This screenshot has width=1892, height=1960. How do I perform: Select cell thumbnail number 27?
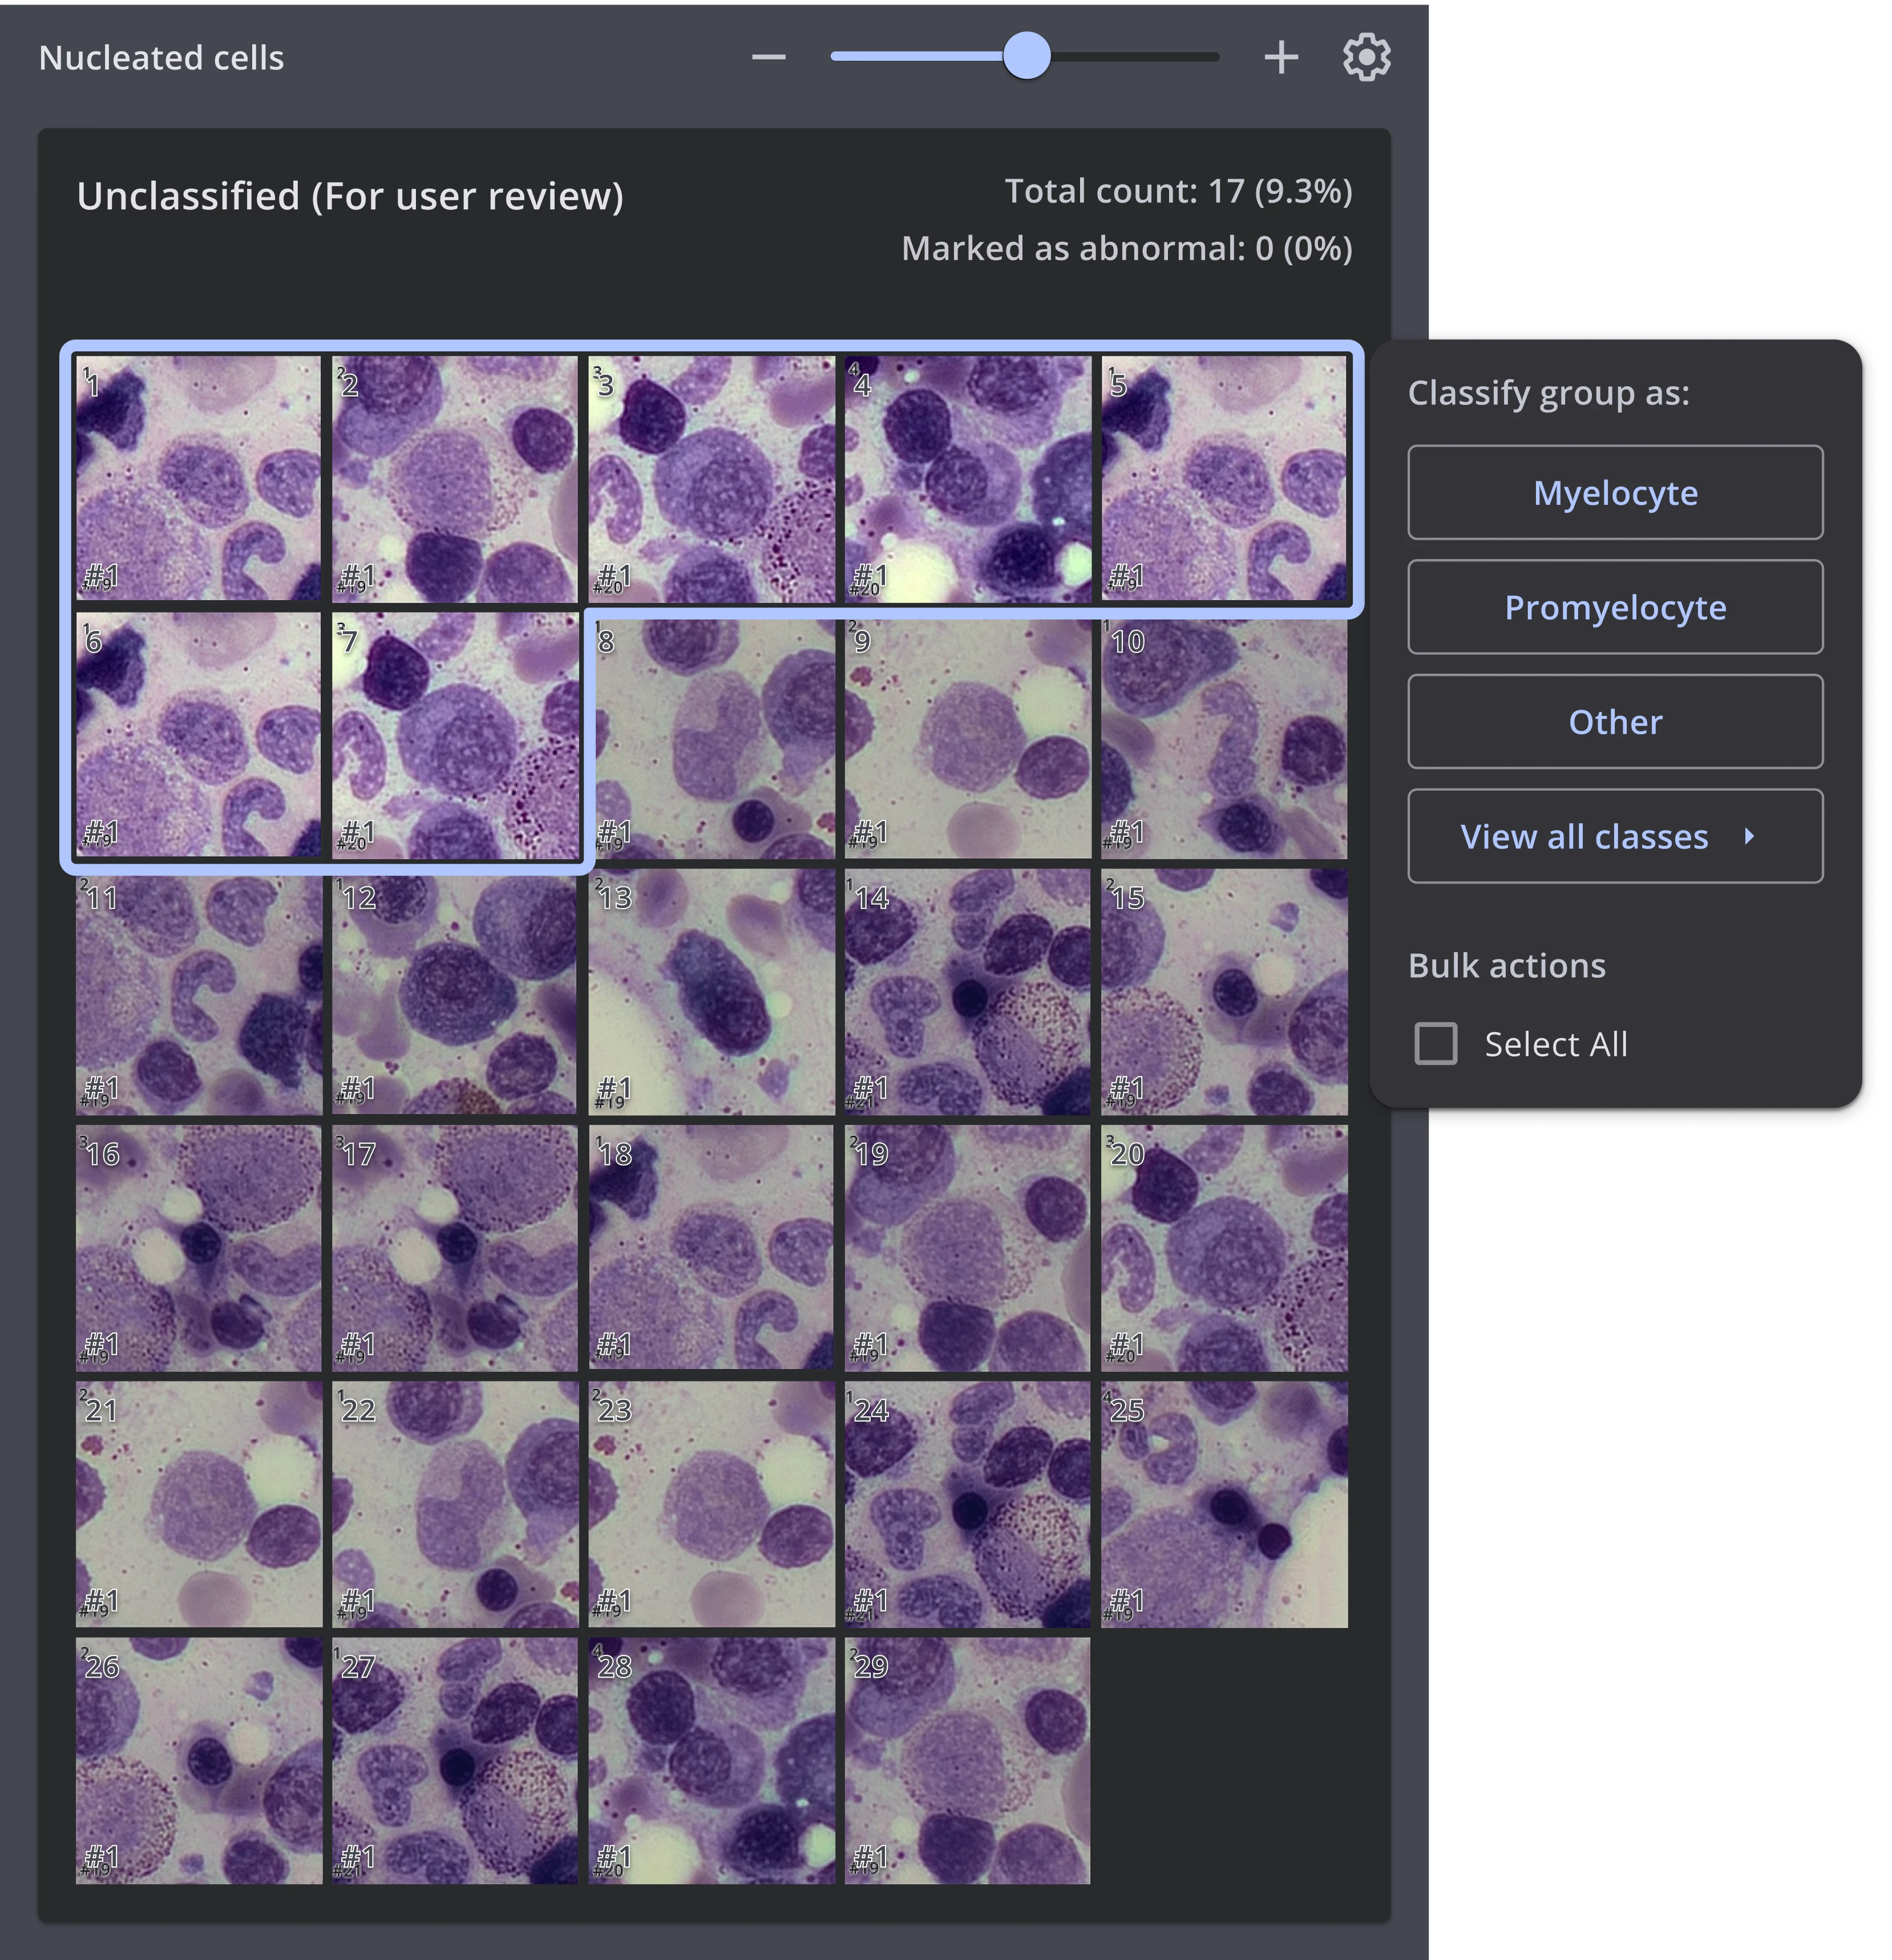[x=455, y=1761]
